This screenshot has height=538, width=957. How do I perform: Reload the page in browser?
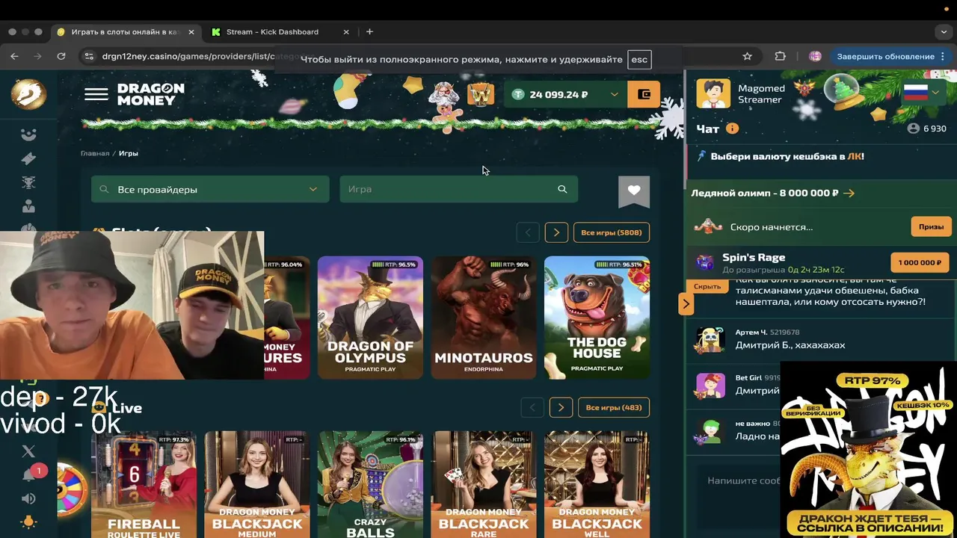(x=61, y=56)
